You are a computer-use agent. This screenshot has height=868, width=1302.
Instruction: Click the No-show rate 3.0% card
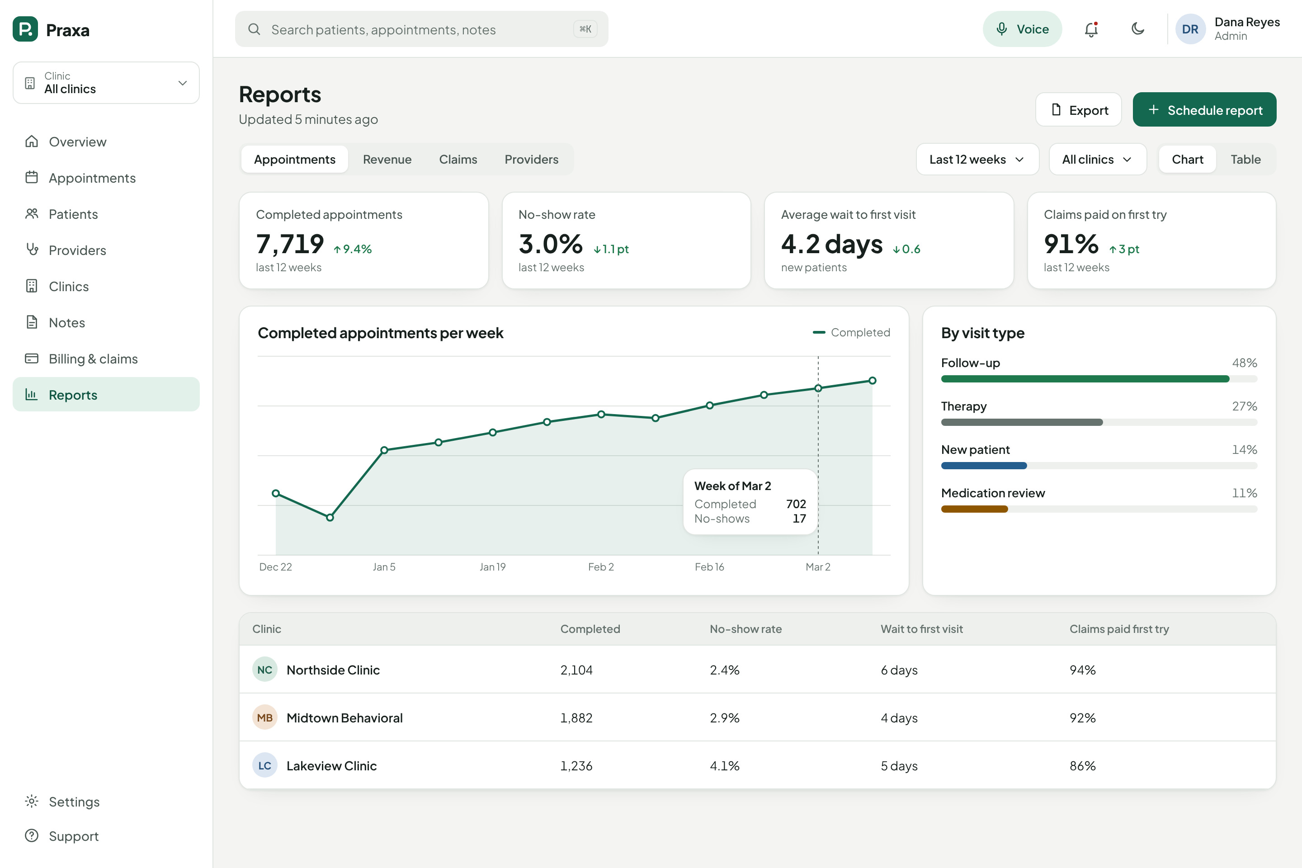pyautogui.click(x=626, y=240)
